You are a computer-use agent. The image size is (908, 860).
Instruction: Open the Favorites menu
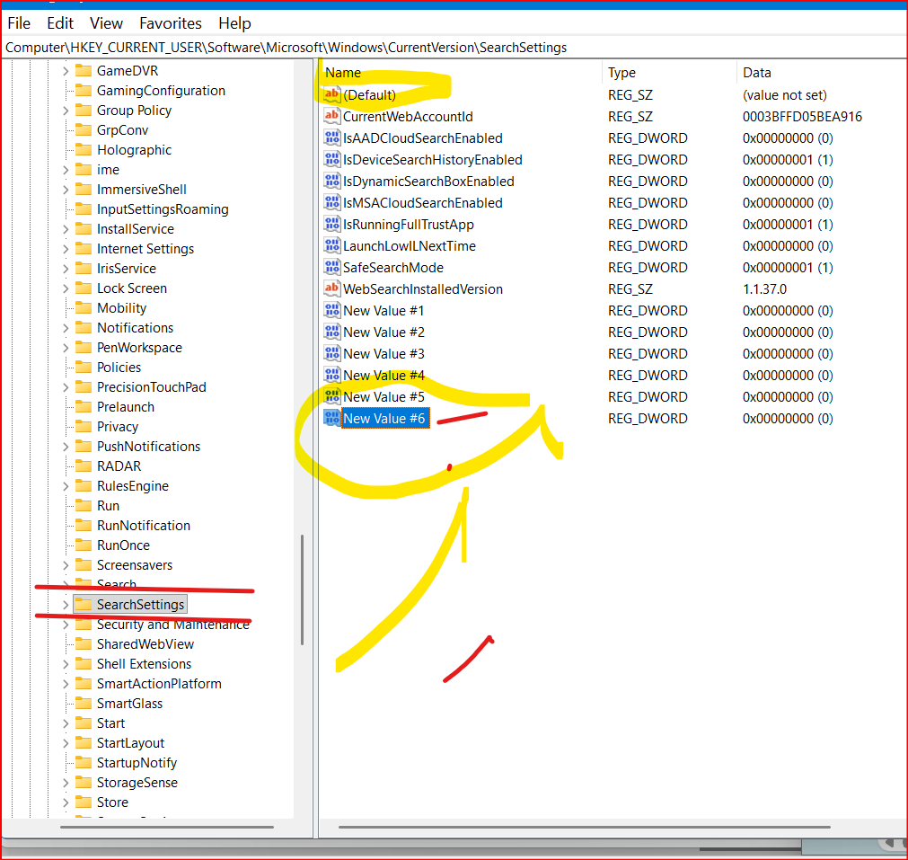[171, 23]
